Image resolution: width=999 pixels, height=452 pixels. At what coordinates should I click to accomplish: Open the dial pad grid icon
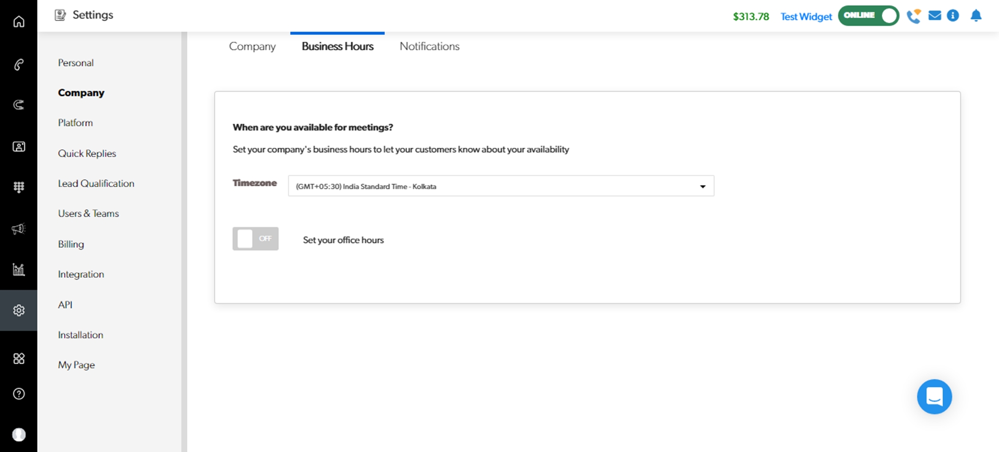(x=18, y=187)
